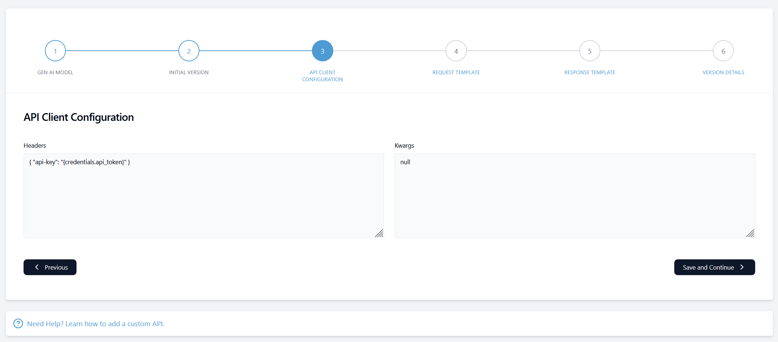Click inside the Kwargs text area
This screenshot has width=778, height=342.
tap(575, 195)
